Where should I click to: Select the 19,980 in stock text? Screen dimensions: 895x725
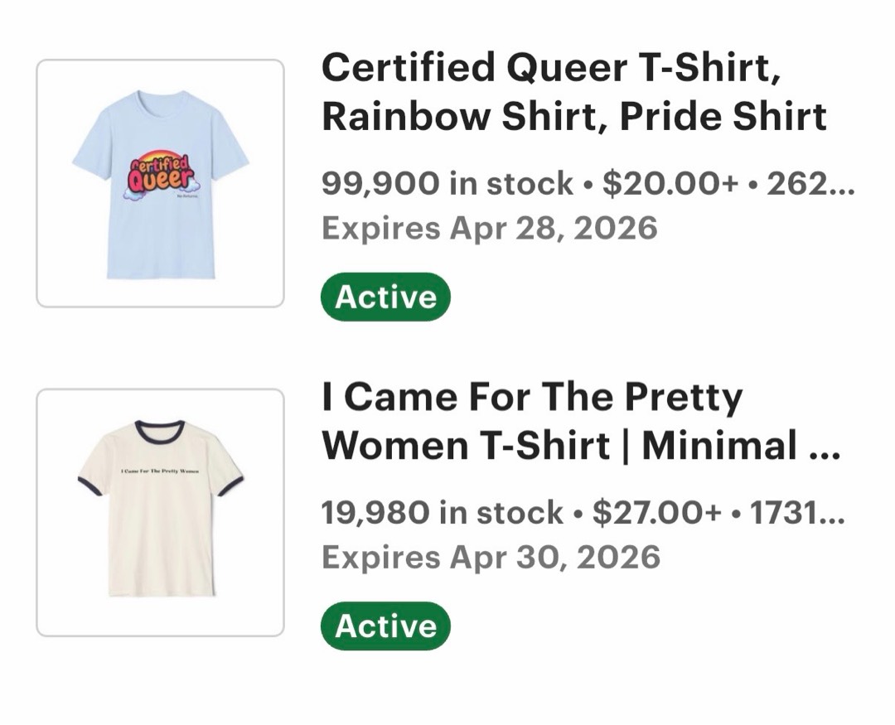pos(442,513)
